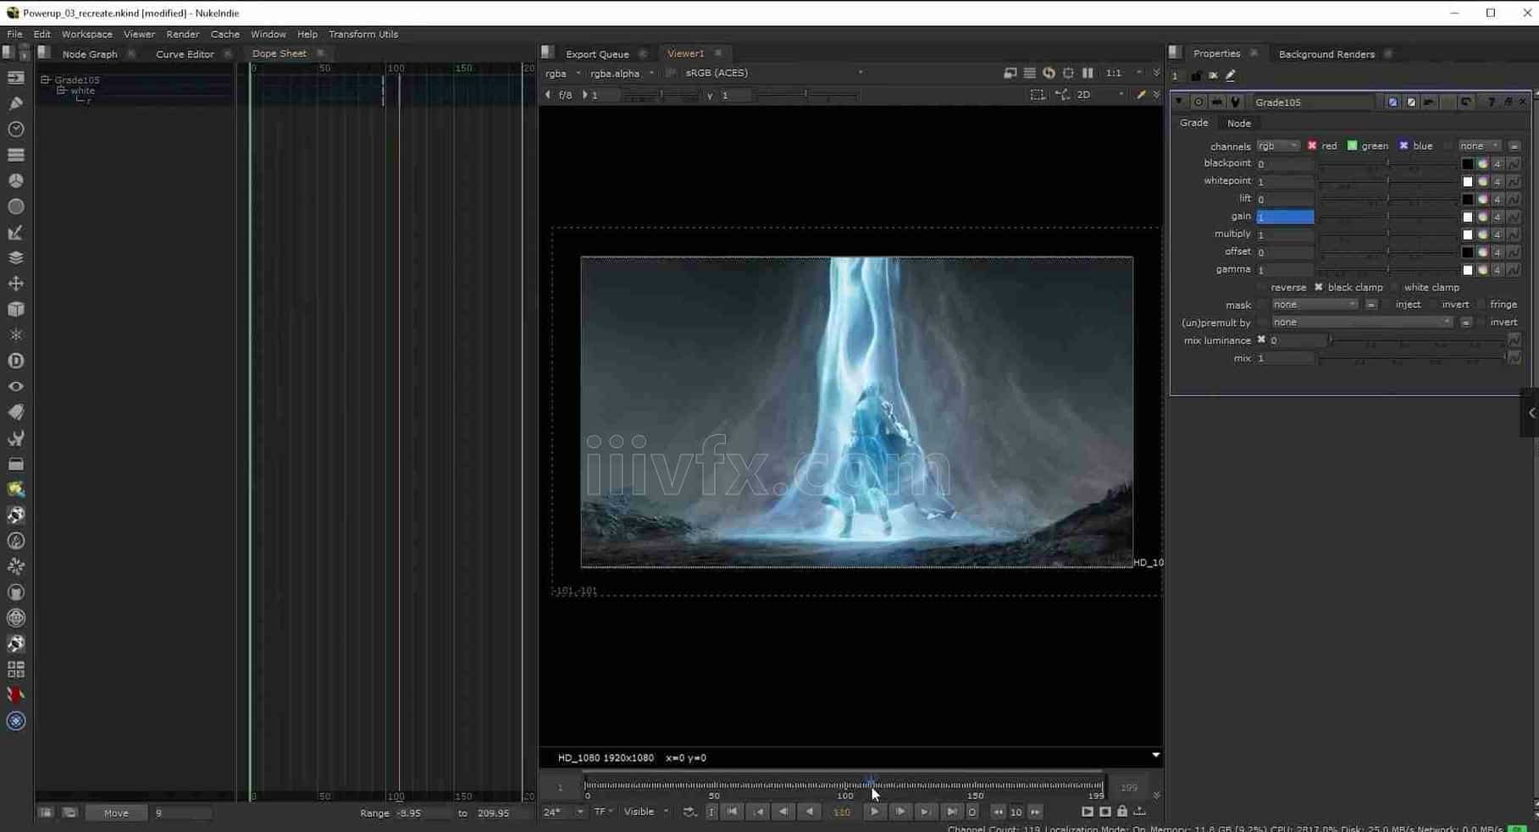Click the Draw tool icon in left toolbar
Viewport: 1539px width, 832px height.
15,103
